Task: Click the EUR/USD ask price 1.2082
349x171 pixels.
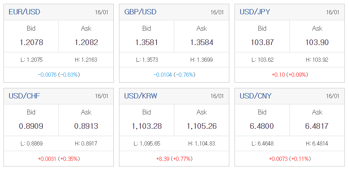Action: click(x=86, y=42)
